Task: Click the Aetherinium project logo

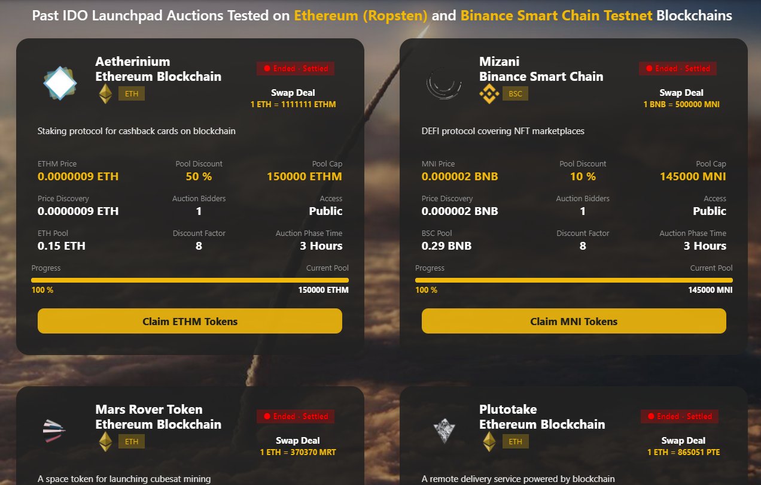Action: (x=60, y=83)
